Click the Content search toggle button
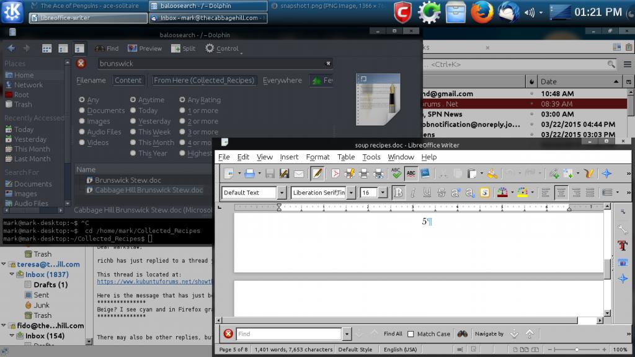The height and width of the screenshot is (357, 635). [128, 81]
